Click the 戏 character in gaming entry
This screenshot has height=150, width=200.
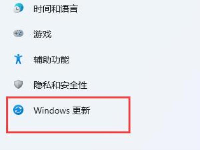click(x=47, y=34)
